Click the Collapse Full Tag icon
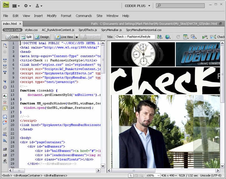 pos(5,60)
